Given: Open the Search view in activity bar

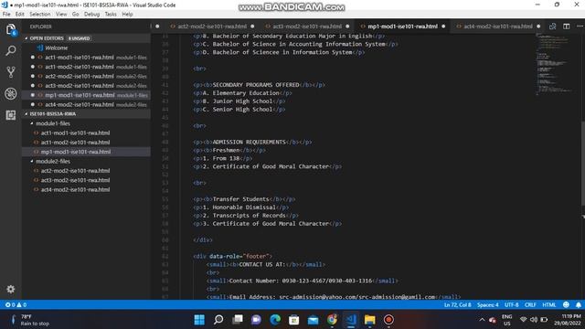Looking at the screenshot, I should (x=10, y=50).
